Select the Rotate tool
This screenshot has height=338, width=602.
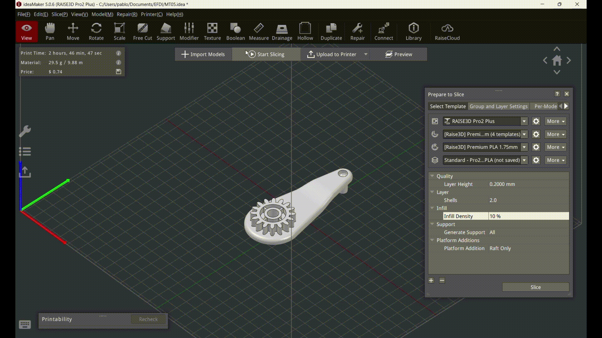[96, 31]
